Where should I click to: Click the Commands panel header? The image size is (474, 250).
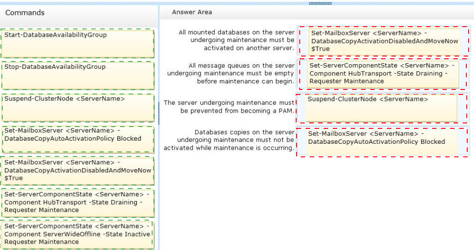click(25, 13)
